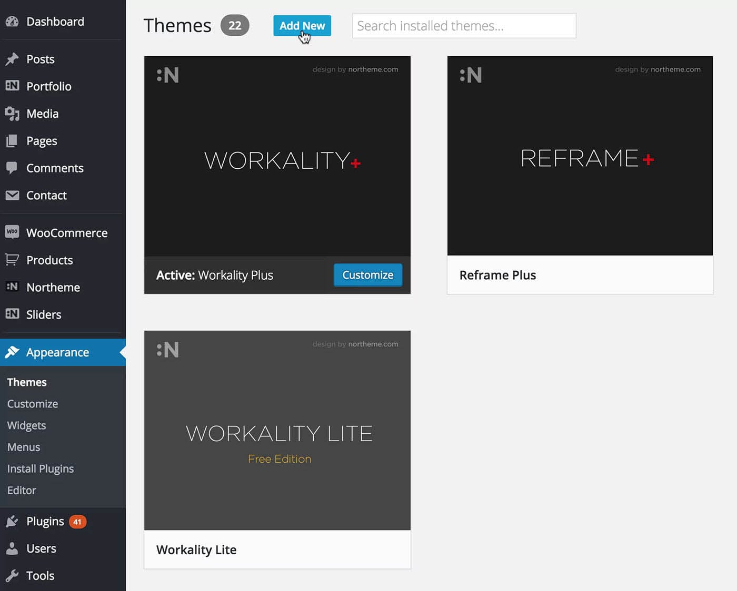Click the 22 themes count badge

coord(235,26)
